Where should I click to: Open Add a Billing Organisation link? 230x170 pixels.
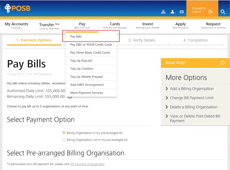pos(192,89)
